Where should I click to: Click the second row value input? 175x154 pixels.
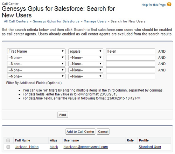131,58
